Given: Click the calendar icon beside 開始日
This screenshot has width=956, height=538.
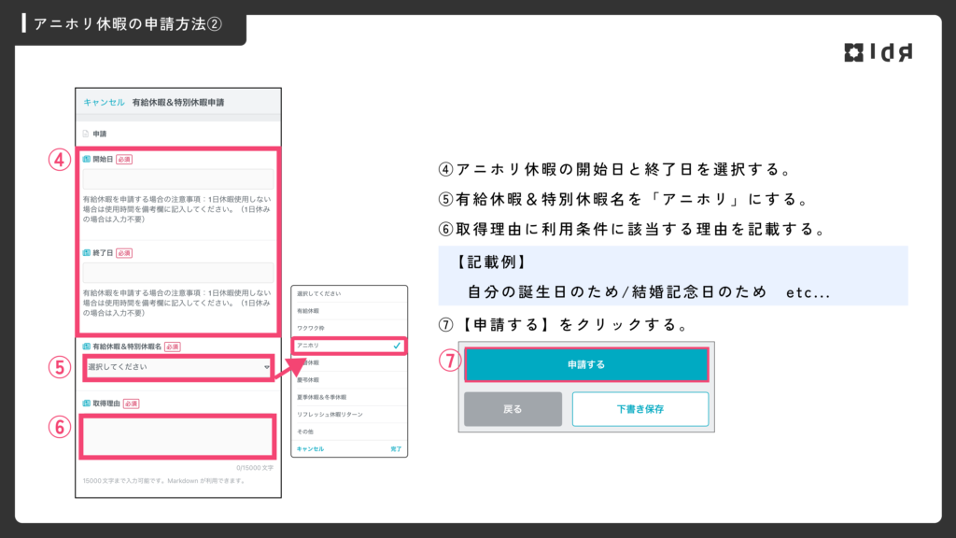Looking at the screenshot, I should click(87, 160).
